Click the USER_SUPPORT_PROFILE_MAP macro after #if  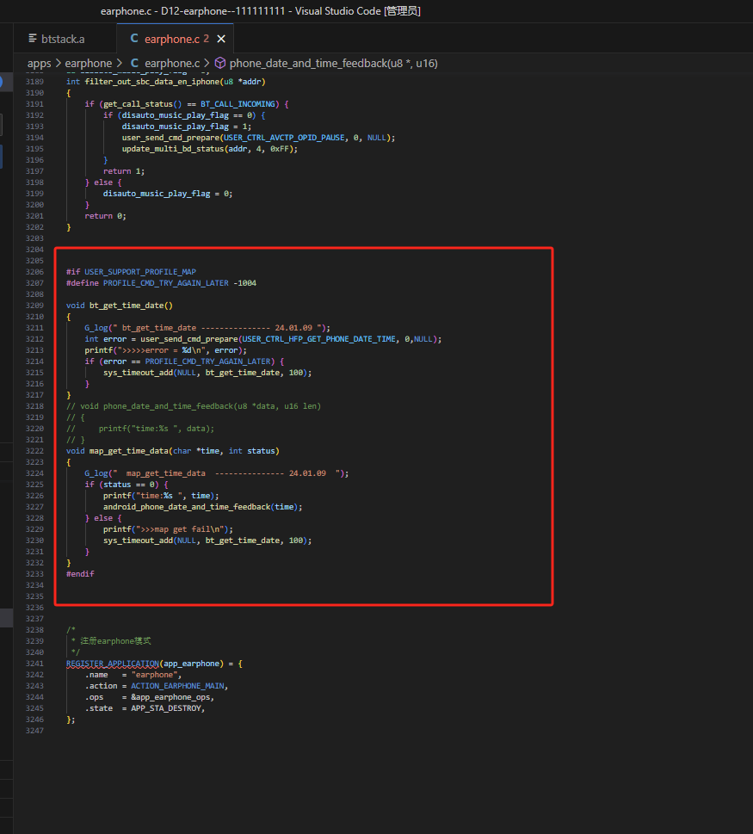pyautogui.click(x=140, y=272)
